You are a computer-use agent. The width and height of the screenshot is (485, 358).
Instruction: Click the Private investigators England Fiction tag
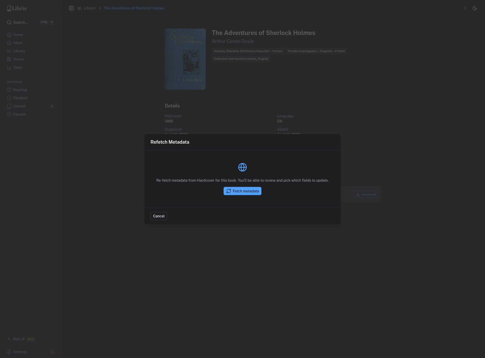(x=316, y=51)
